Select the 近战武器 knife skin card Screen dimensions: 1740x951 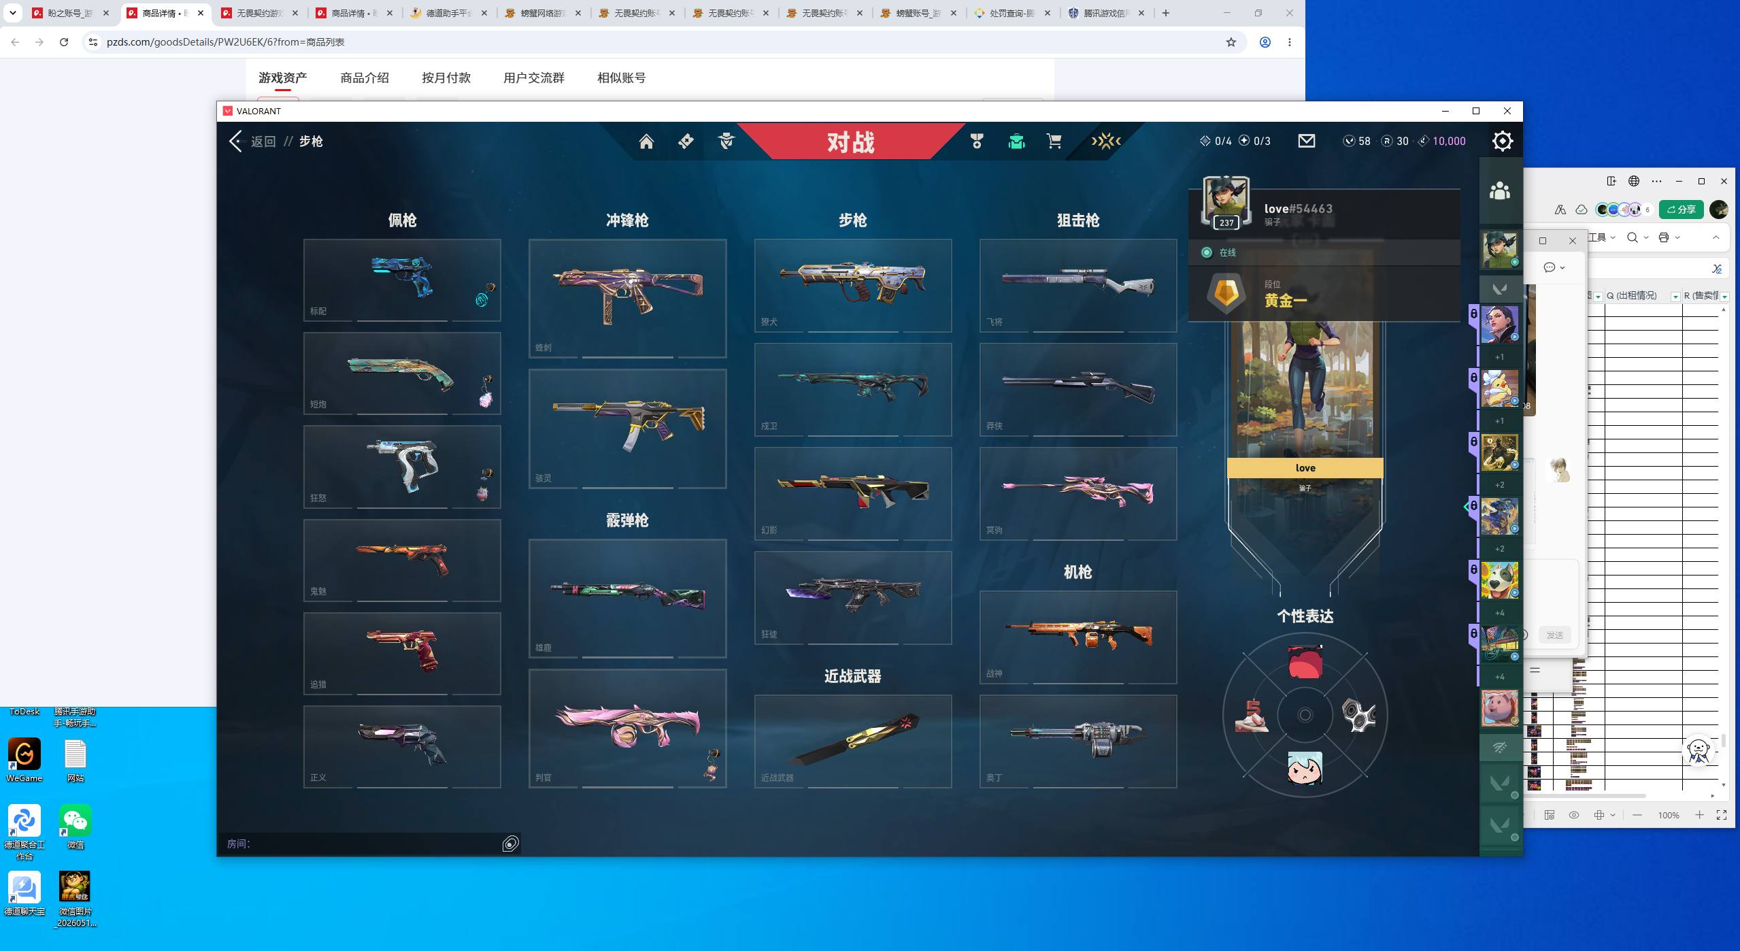[852, 741]
